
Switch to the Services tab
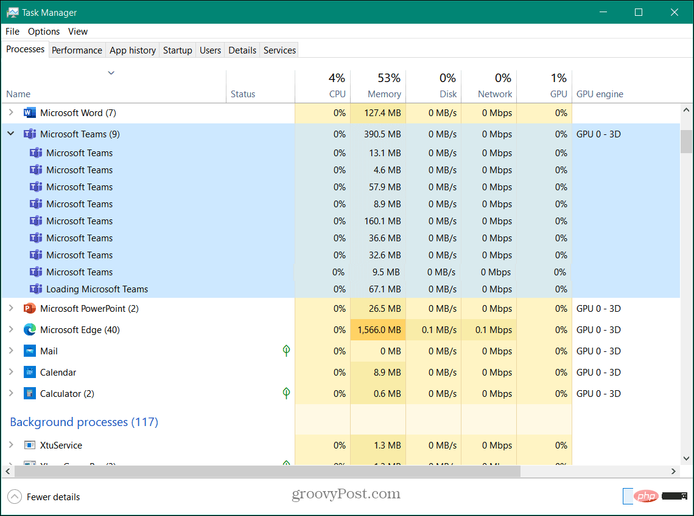coord(279,50)
